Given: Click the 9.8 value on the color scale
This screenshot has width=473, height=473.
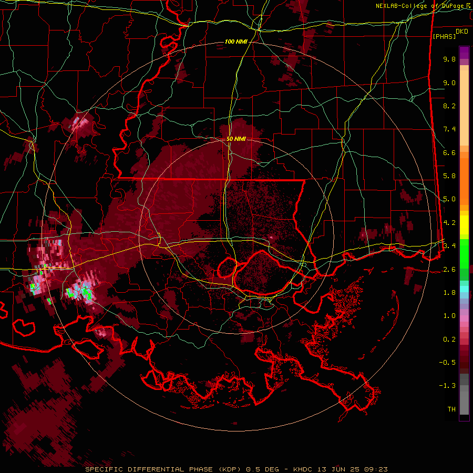Looking at the screenshot, I should 449,59.
